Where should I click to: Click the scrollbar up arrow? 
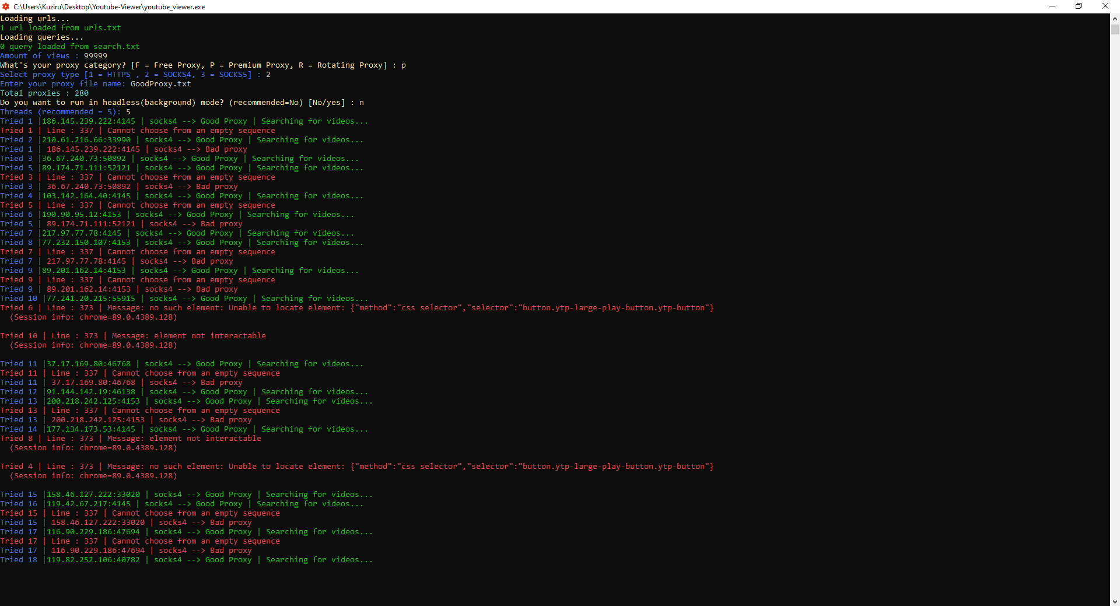coord(1115,18)
